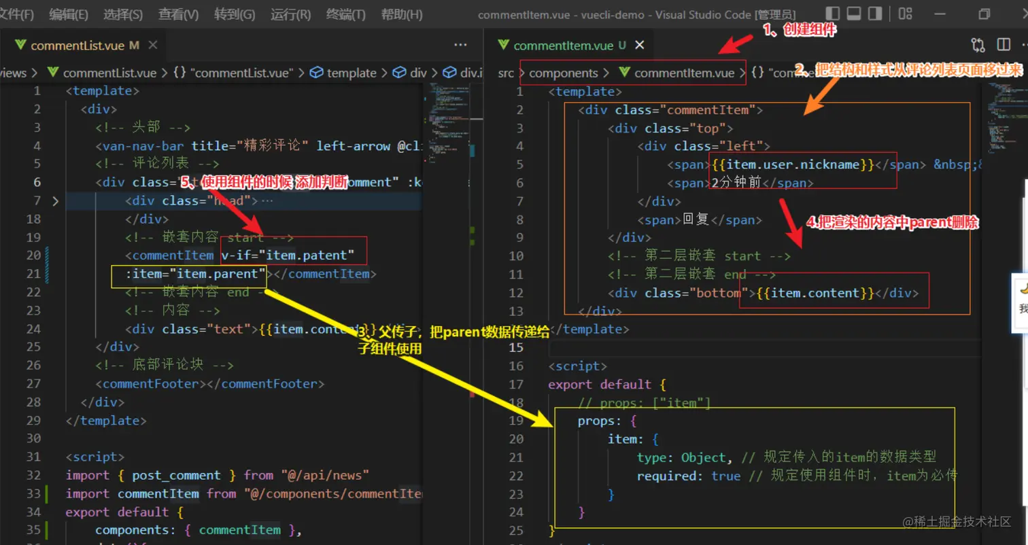This screenshot has width=1028, height=545.
Task: Expand the folded line 7 div.head block
Action: point(55,200)
